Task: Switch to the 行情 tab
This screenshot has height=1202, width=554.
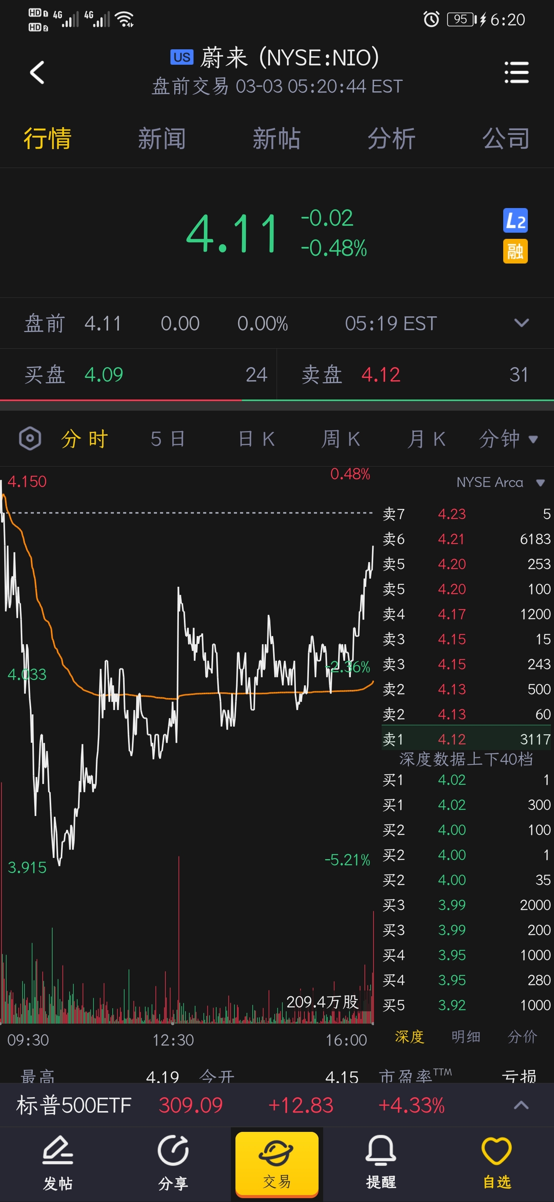Action: click(47, 139)
